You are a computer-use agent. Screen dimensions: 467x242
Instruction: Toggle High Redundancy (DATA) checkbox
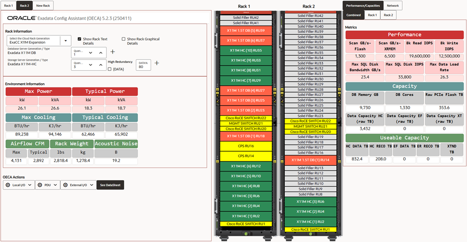pyautogui.click(x=110, y=69)
